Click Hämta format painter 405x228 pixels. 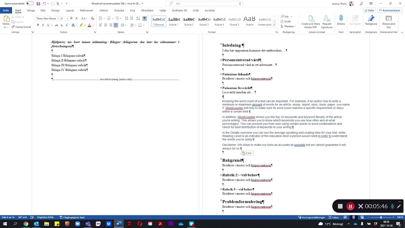(21, 27)
